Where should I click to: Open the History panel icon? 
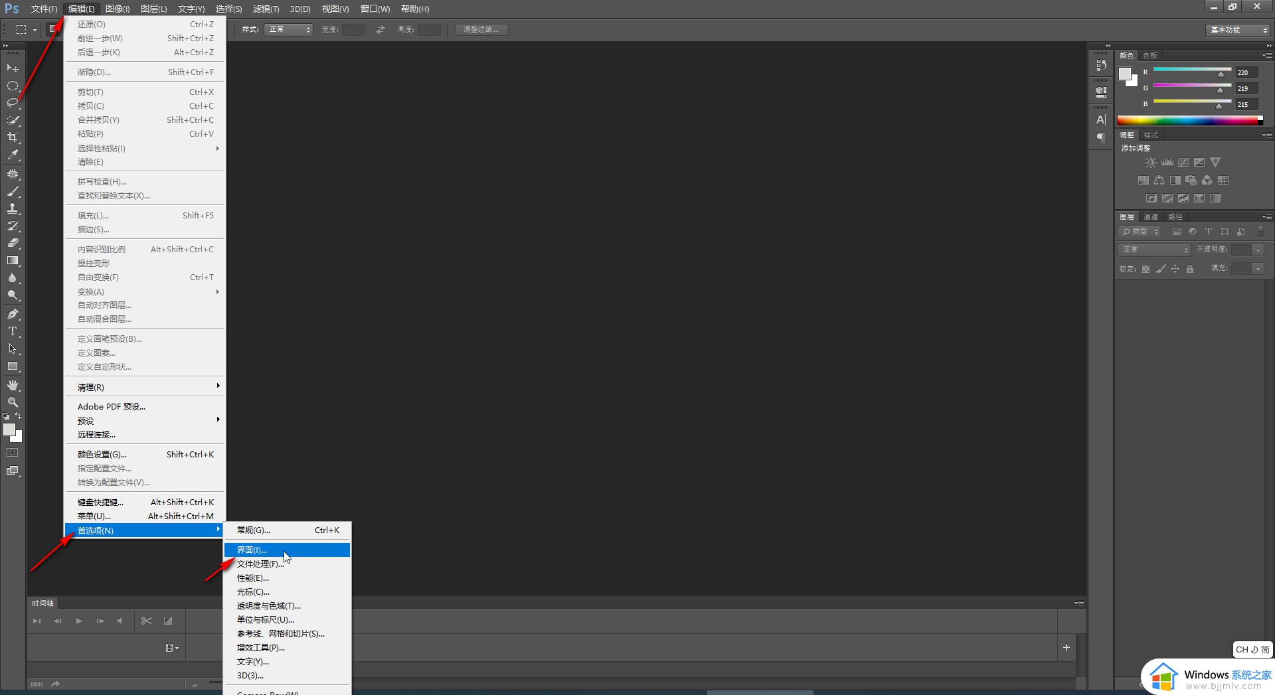[x=1101, y=65]
